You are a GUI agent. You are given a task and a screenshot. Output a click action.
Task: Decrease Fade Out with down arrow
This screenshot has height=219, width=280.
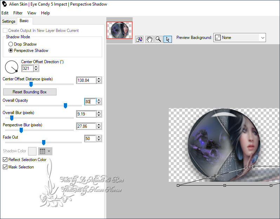[99, 140]
